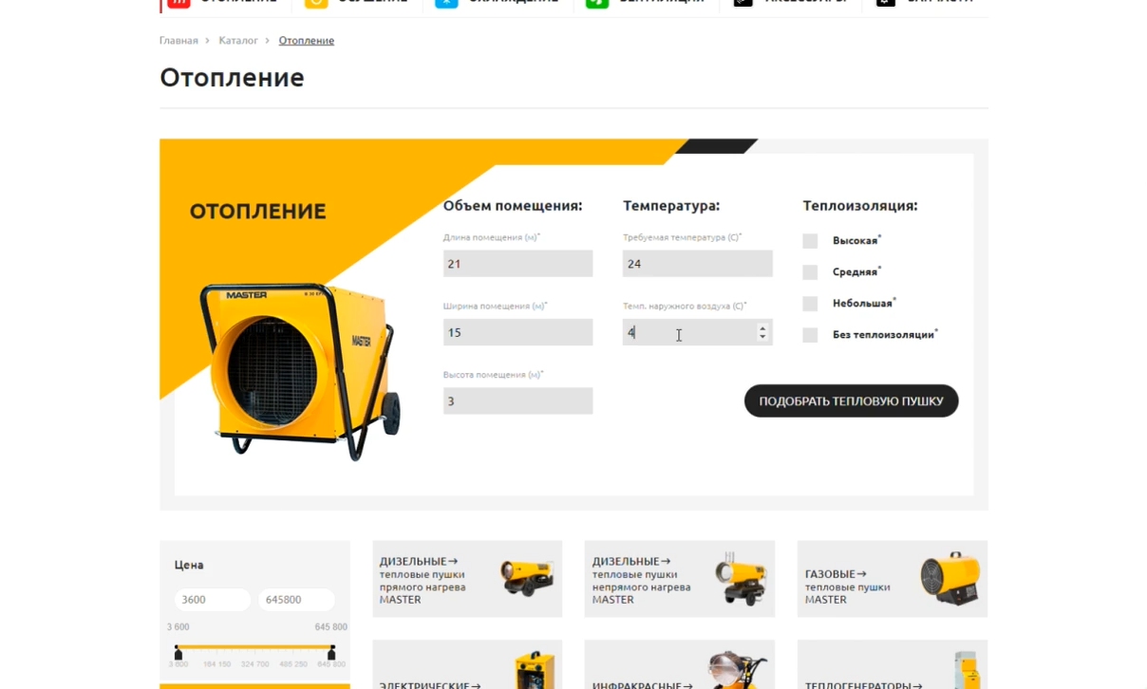Grab the minimum price slider handle
Screen dimensions: 1147x689
(x=178, y=652)
